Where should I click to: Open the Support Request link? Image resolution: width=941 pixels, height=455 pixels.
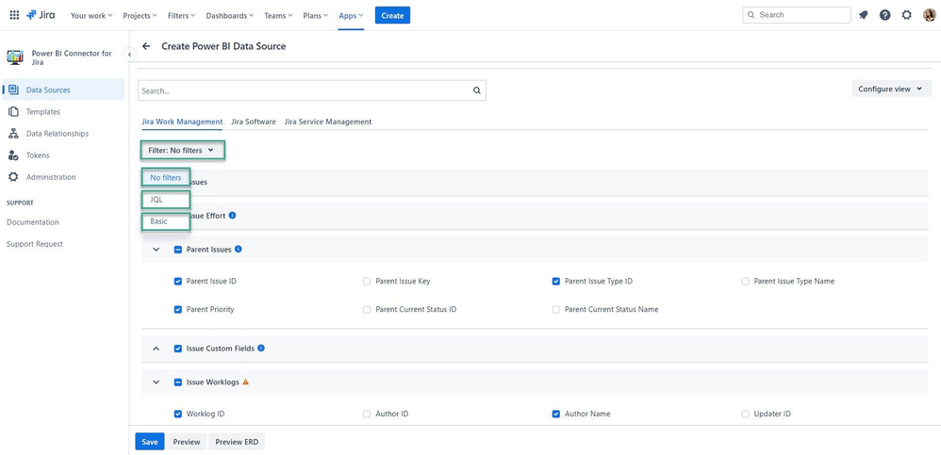coord(35,244)
